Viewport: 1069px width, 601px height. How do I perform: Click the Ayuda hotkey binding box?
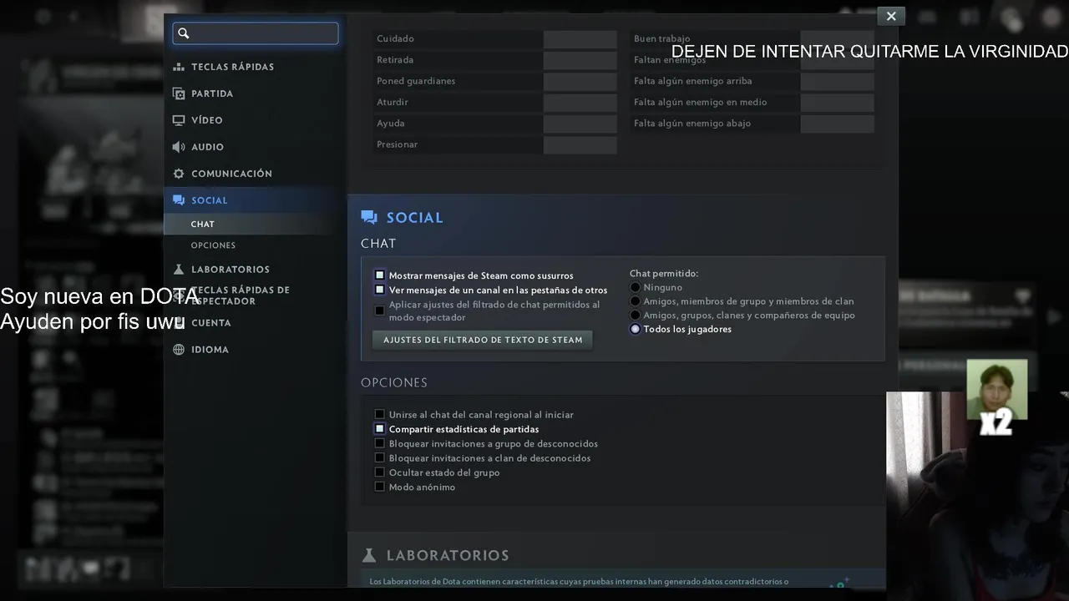[x=580, y=124]
